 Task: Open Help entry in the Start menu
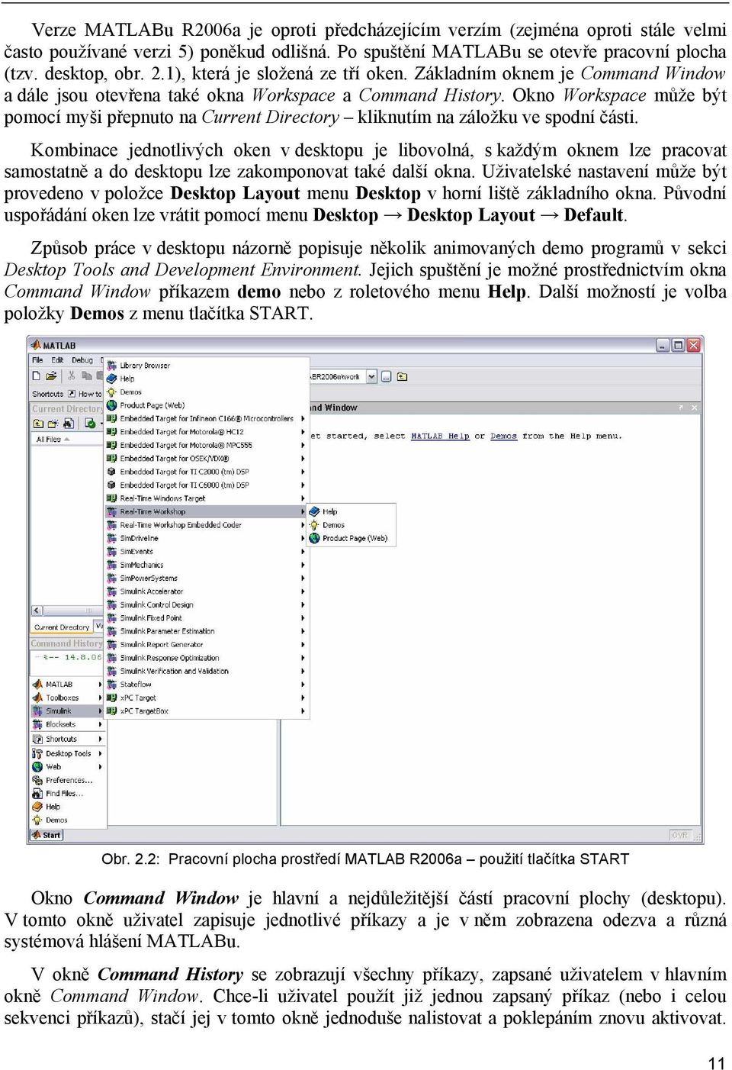point(67,807)
